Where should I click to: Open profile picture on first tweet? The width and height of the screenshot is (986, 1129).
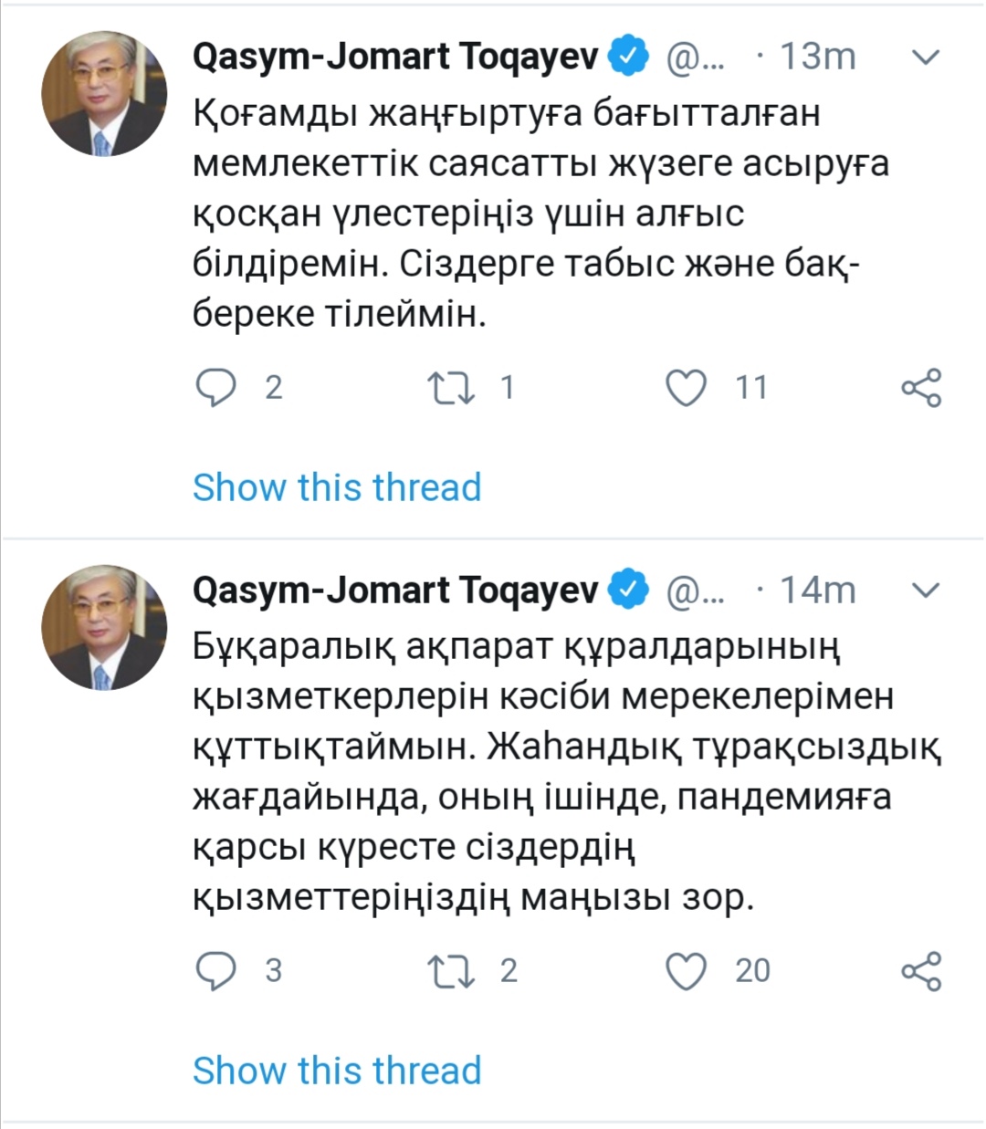(104, 95)
